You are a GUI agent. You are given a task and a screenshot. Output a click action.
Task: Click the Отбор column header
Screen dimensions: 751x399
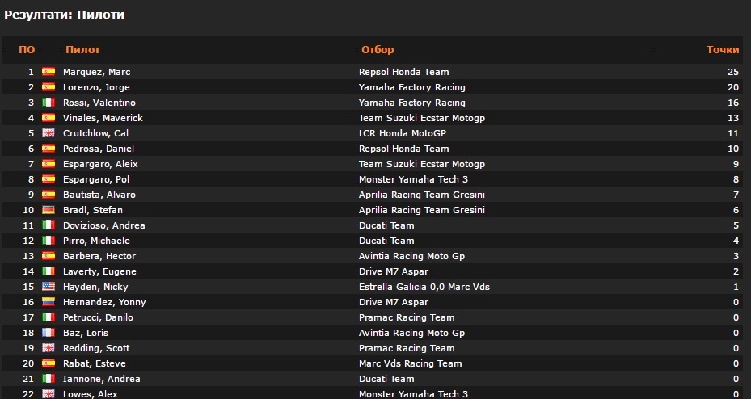click(377, 49)
